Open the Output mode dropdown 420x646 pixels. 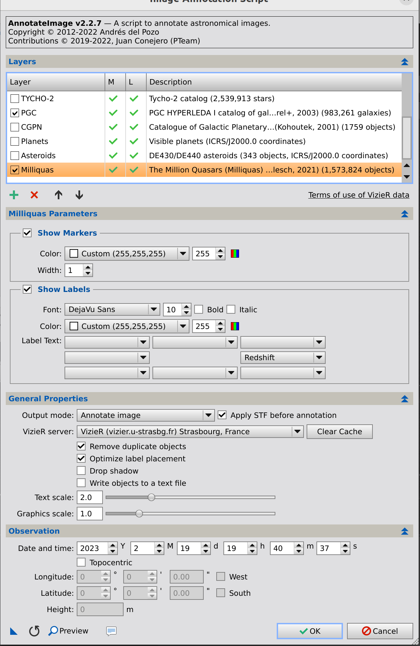(146, 415)
